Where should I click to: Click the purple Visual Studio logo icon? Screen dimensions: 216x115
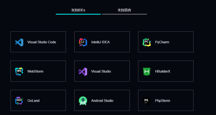pyautogui.click(x=83, y=71)
